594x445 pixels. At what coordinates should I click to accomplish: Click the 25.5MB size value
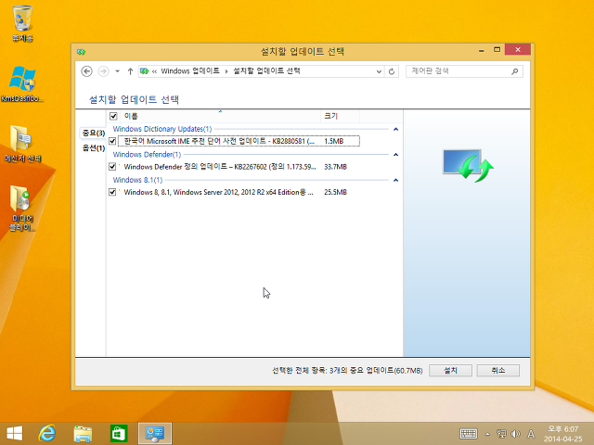(x=335, y=192)
